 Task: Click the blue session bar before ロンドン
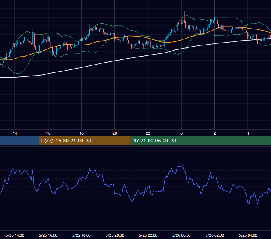click(x=20, y=141)
